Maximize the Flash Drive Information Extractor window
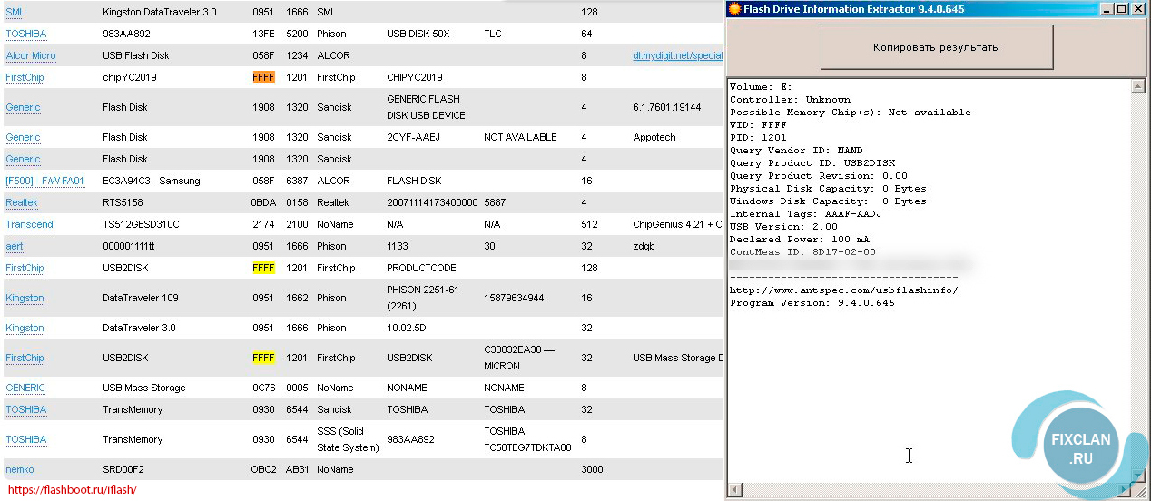Screen dimensions: 1151x501 coord(1123,9)
